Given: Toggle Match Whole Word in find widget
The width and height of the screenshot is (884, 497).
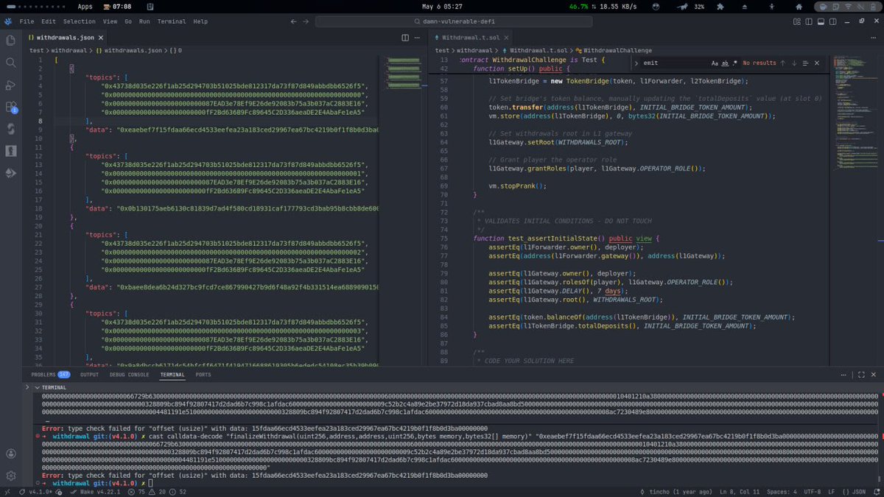Looking at the screenshot, I should [725, 63].
